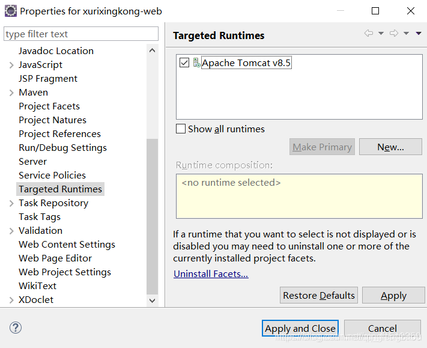The height and width of the screenshot is (348, 427).
Task: Open Run/Debug Settings page
Action: pyautogui.click(x=62, y=148)
